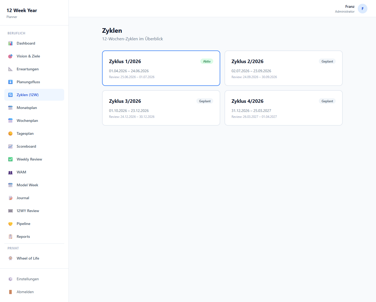
Task: Click the Geplant badge on Zyklus 4/2026
Action: [327, 101]
